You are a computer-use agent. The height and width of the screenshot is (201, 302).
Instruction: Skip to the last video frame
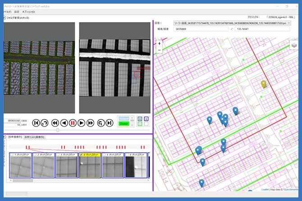tap(110, 123)
